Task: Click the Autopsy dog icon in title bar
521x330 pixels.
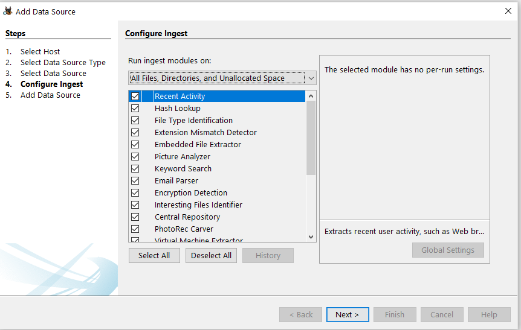Action: click(x=8, y=11)
